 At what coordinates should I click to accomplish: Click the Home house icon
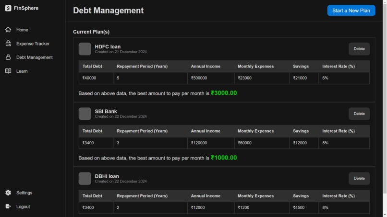pos(8,30)
